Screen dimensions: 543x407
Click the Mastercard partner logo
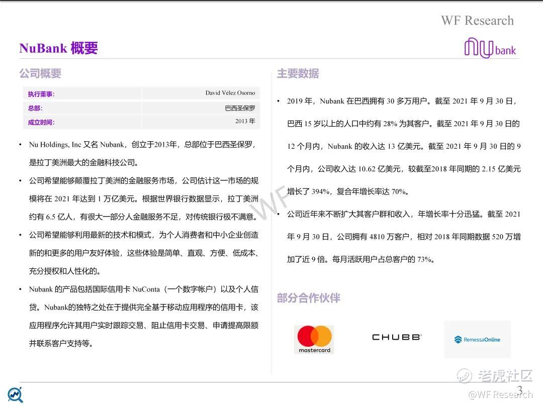[x=314, y=340]
